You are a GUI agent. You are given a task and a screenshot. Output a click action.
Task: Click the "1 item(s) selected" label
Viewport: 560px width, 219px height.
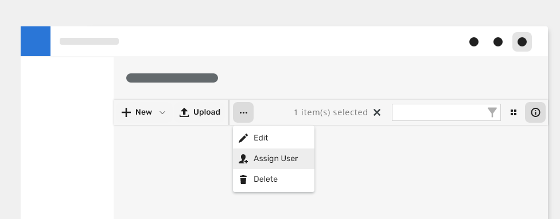coord(330,112)
